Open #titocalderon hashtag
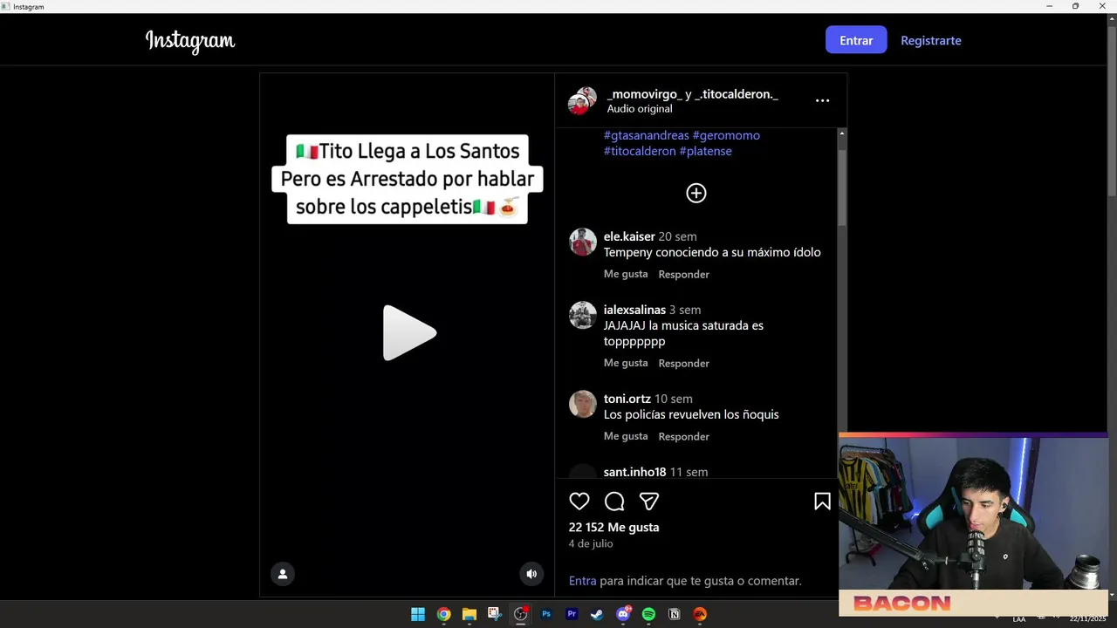 coord(640,151)
